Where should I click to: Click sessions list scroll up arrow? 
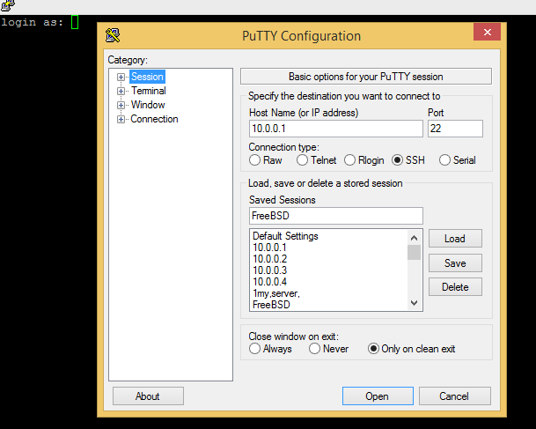414,238
